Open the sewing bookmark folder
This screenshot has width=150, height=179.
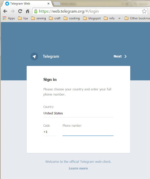coord(38,18)
